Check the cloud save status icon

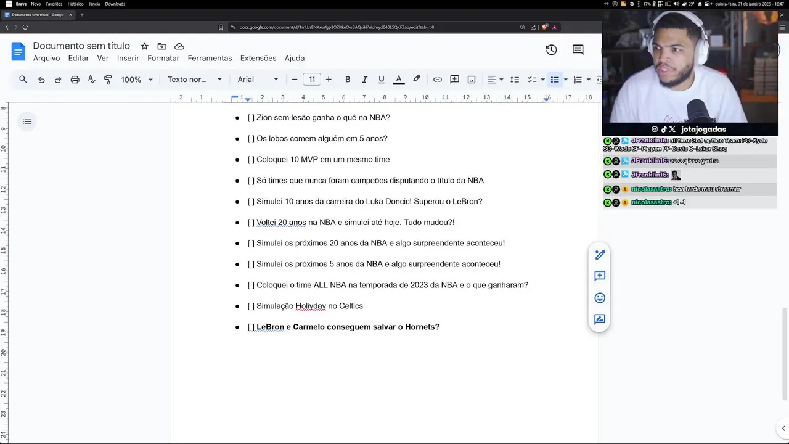[179, 46]
